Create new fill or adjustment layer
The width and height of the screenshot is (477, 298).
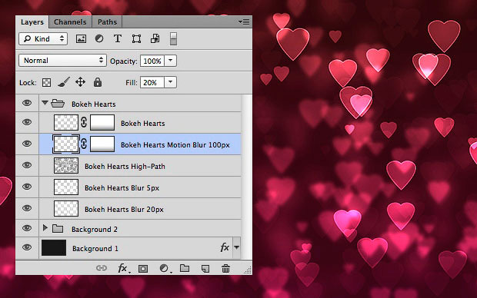(x=165, y=268)
